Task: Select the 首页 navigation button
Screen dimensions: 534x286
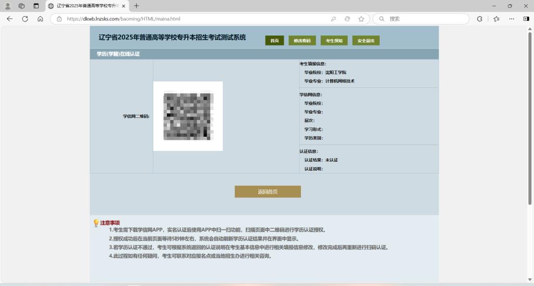Action: click(x=274, y=41)
